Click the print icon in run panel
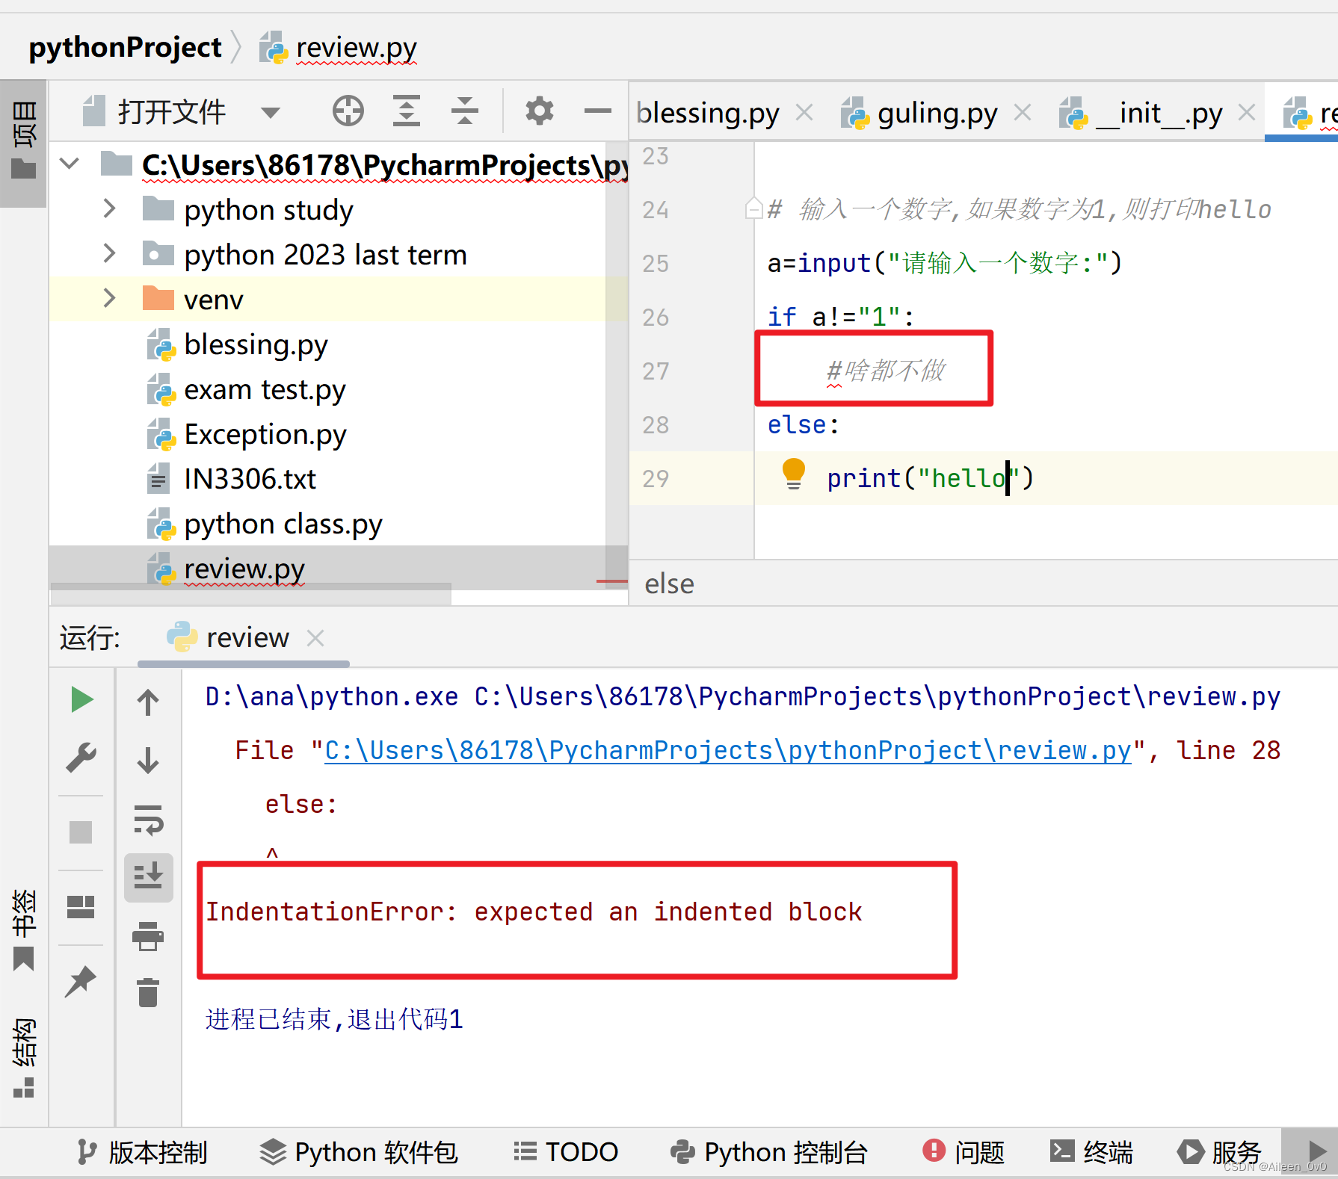The width and height of the screenshot is (1338, 1179). pyautogui.click(x=148, y=935)
